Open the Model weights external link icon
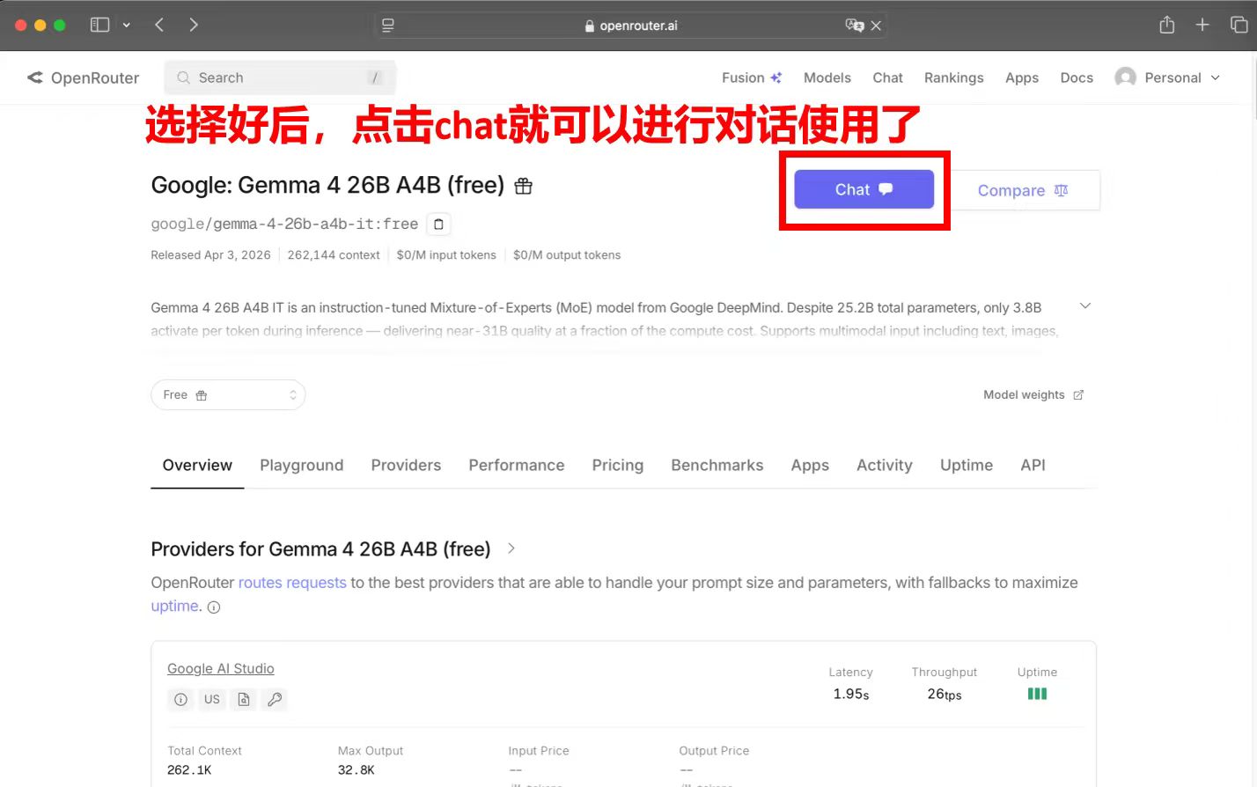The height and width of the screenshot is (787, 1257). (1078, 394)
